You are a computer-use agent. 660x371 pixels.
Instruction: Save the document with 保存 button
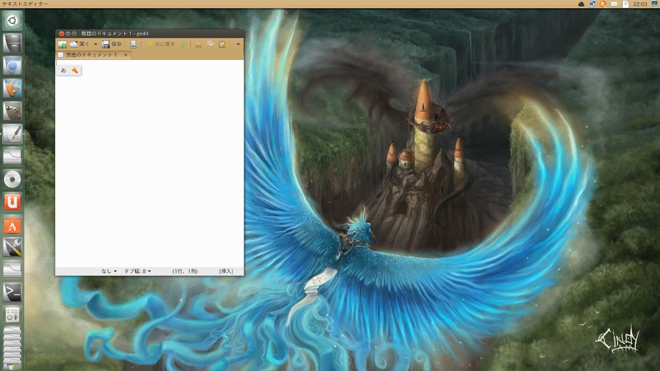(x=112, y=44)
